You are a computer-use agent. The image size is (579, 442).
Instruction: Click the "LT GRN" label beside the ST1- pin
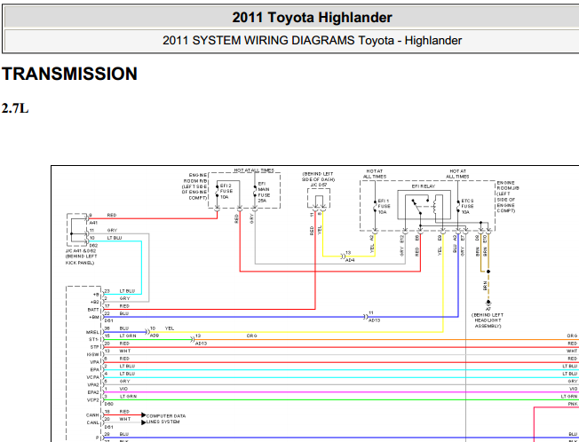pyautogui.click(x=128, y=335)
